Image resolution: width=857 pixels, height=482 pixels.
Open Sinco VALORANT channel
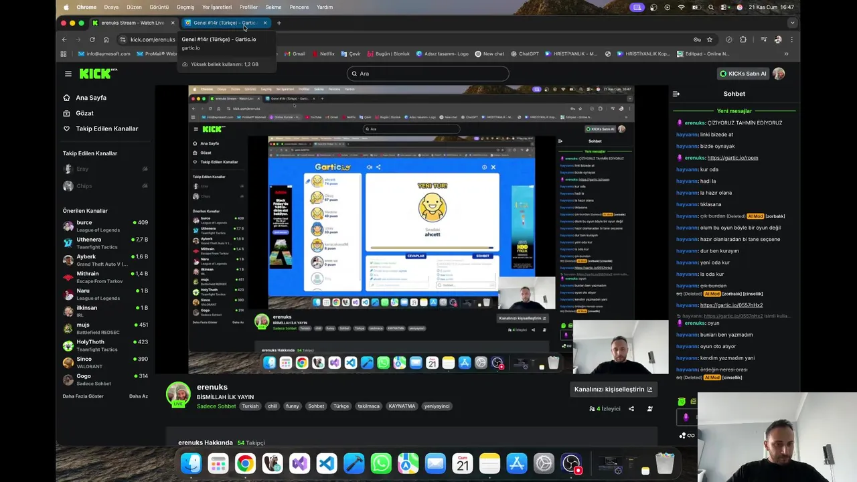[105, 362]
